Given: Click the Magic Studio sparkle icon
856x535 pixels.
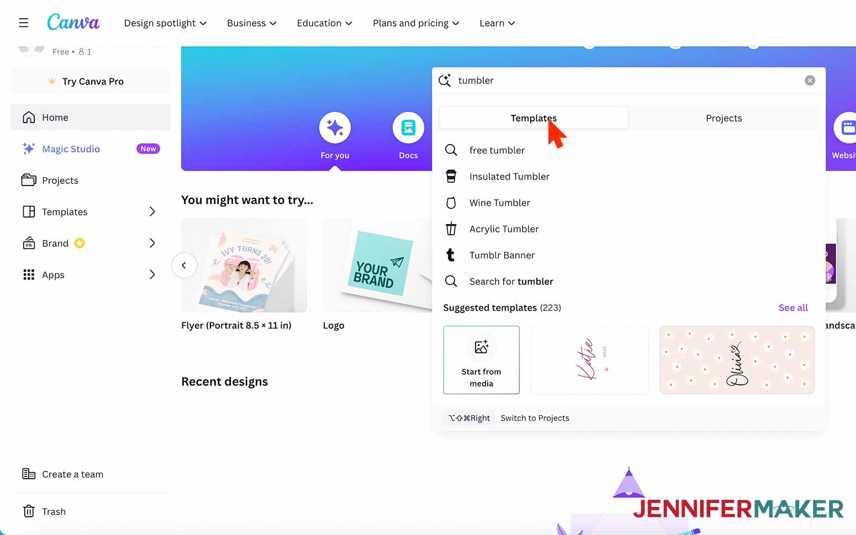Looking at the screenshot, I should click(x=29, y=149).
